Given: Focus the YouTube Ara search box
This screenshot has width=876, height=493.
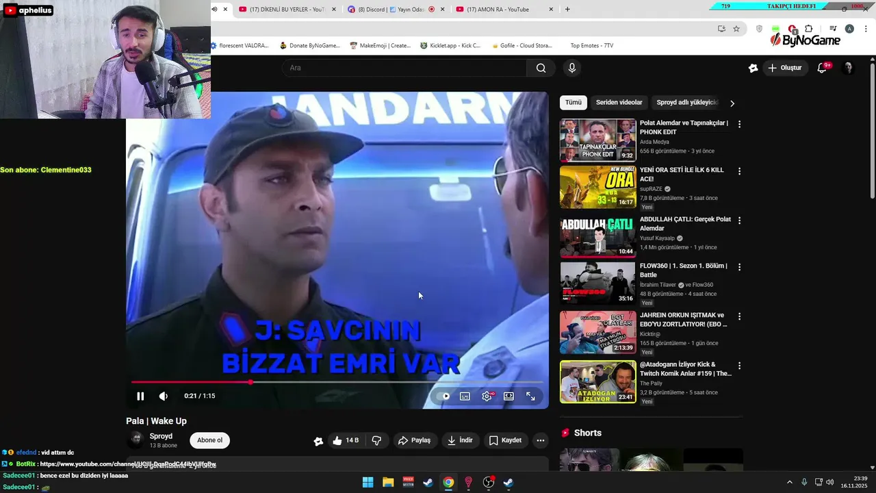Looking at the screenshot, I should [x=404, y=68].
